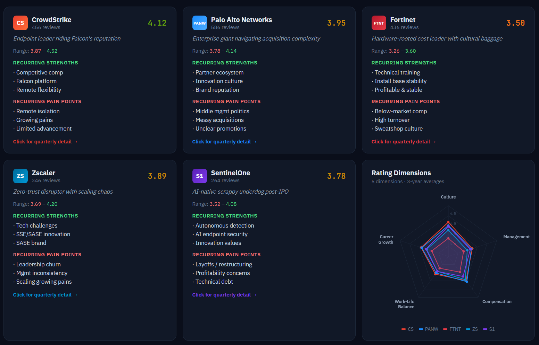Click Palo Alto Networks rating 3.95
The height and width of the screenshot is (345, 539).
tap(336, 23)
